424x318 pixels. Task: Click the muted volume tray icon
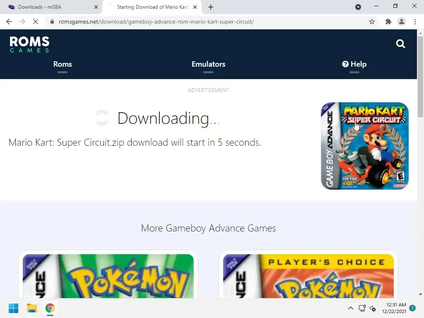(373, 308)
